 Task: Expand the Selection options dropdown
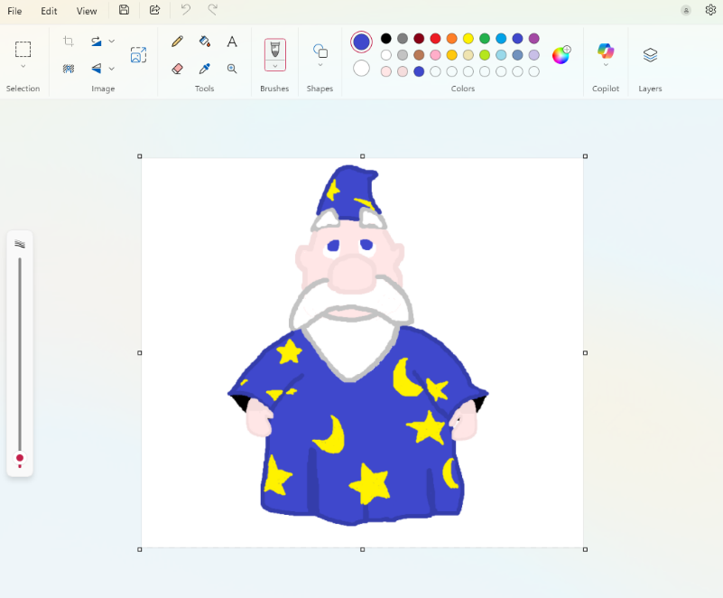[x=23, y=67]
